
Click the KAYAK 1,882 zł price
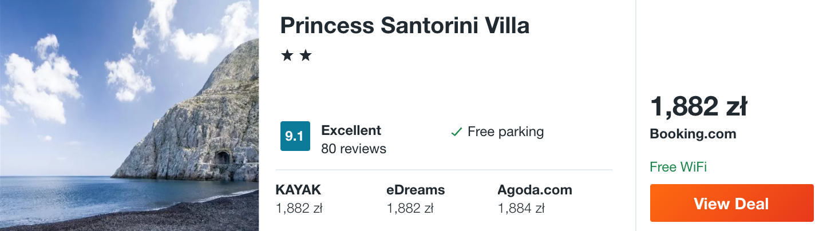tap(299, 209)
